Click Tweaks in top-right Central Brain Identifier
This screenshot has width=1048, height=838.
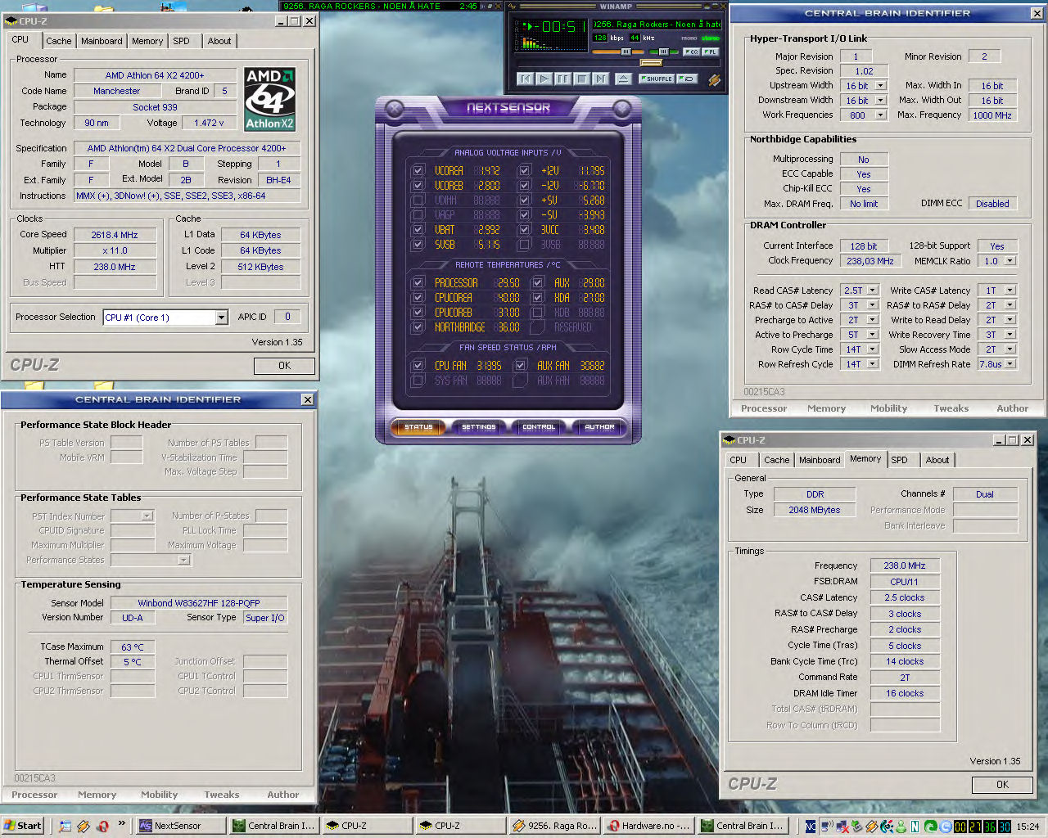[x=951, y=408]
